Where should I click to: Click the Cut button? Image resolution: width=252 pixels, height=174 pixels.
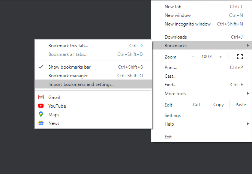(x=197, y=105)
